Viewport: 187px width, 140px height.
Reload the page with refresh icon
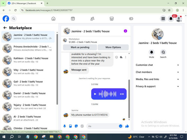15,10
